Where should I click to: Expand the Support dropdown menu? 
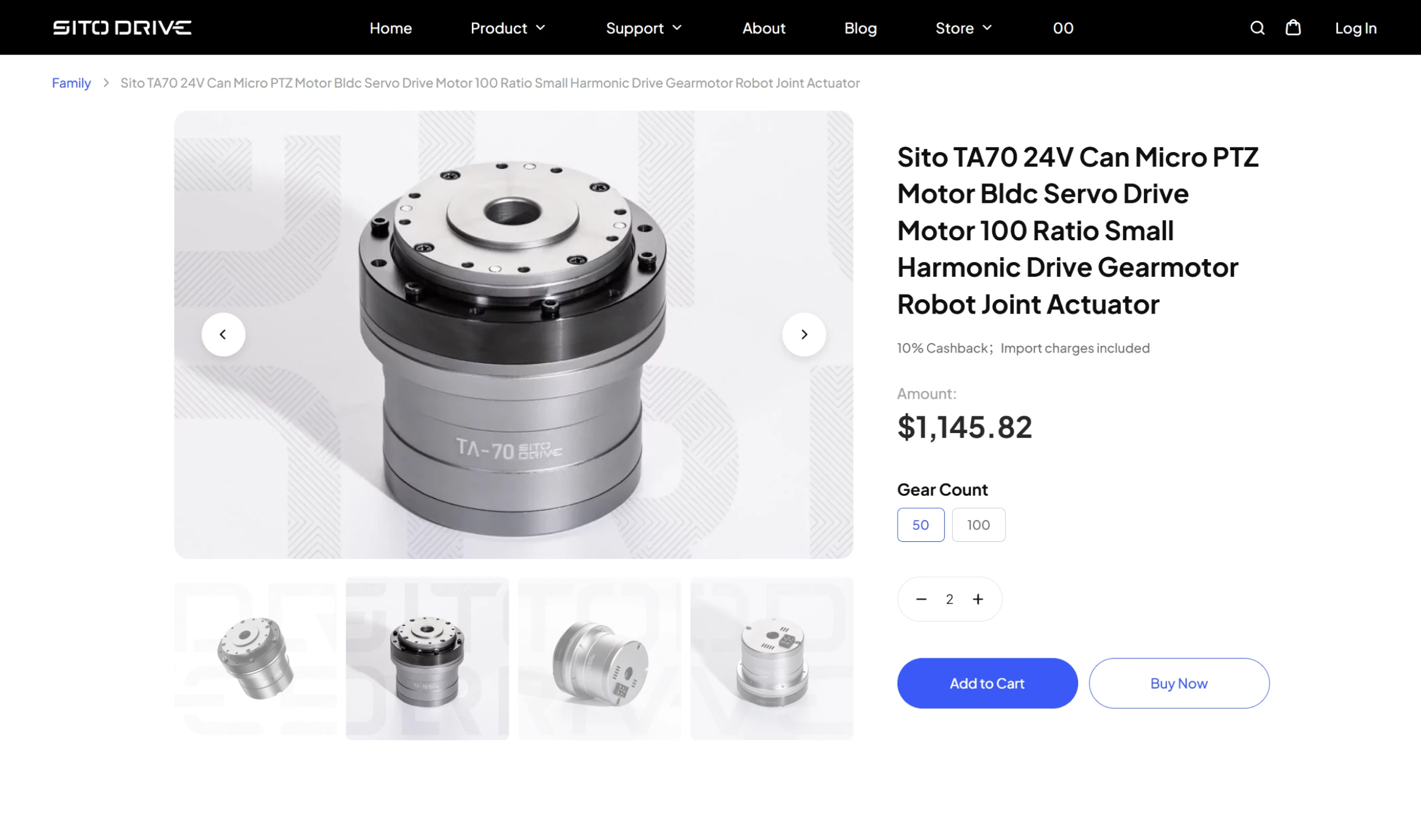644,28
